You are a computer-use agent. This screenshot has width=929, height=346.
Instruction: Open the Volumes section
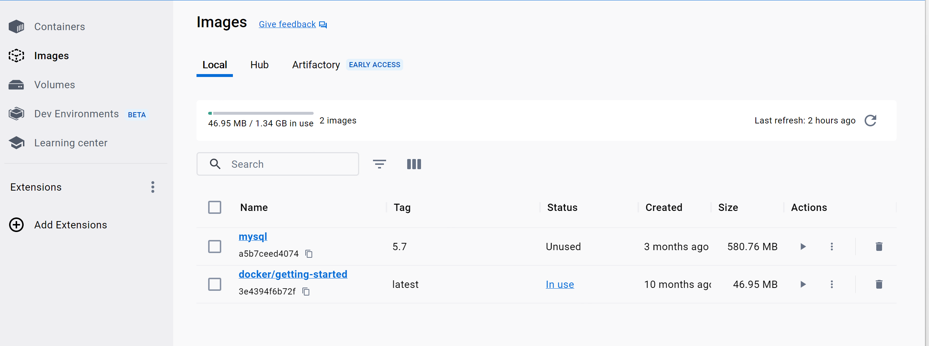coord(54,84)
